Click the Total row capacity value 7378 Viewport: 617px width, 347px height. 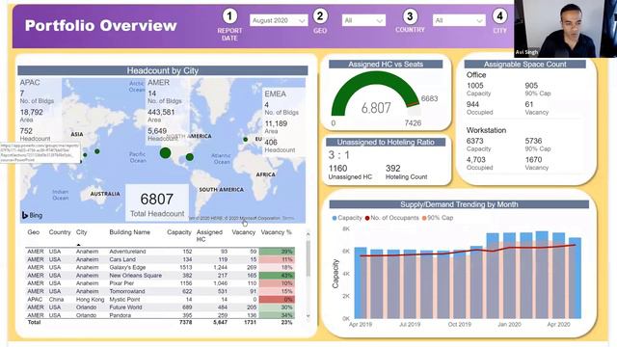(186, 322)
